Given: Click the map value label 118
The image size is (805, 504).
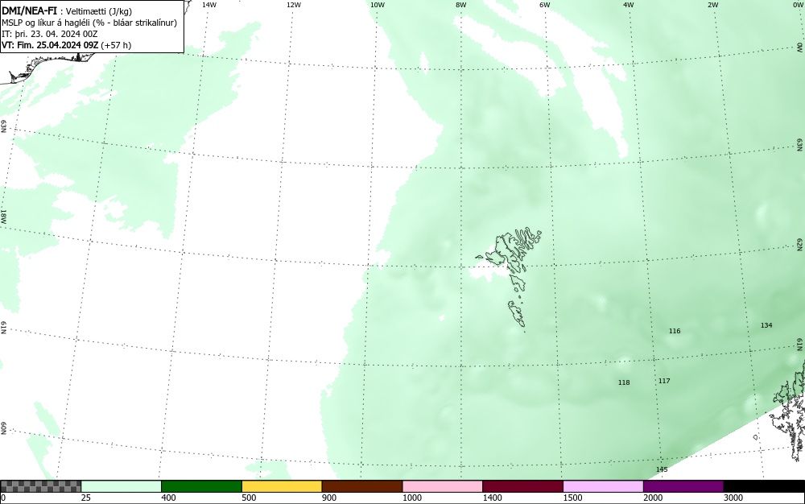Looking at the screenshot, I should tap(624, 382).
